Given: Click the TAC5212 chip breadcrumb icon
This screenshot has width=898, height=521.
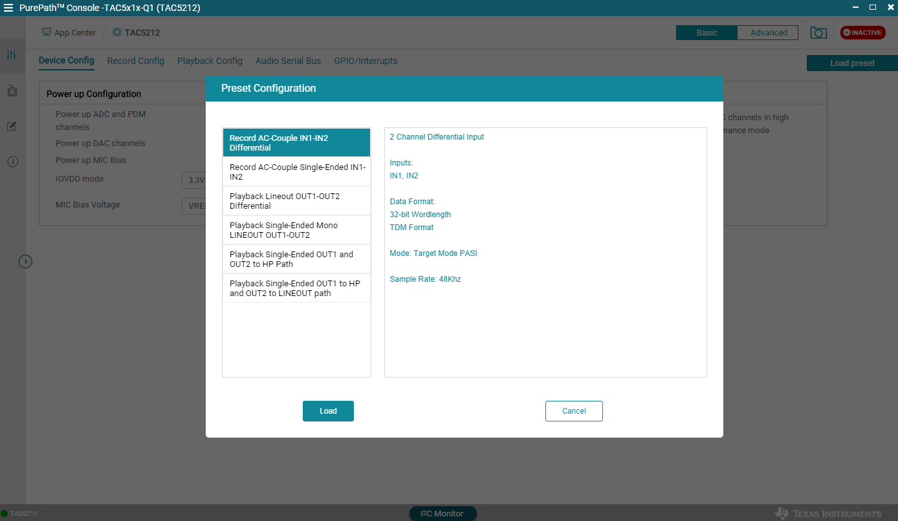Looking at the screenshot, I should 117,32.
